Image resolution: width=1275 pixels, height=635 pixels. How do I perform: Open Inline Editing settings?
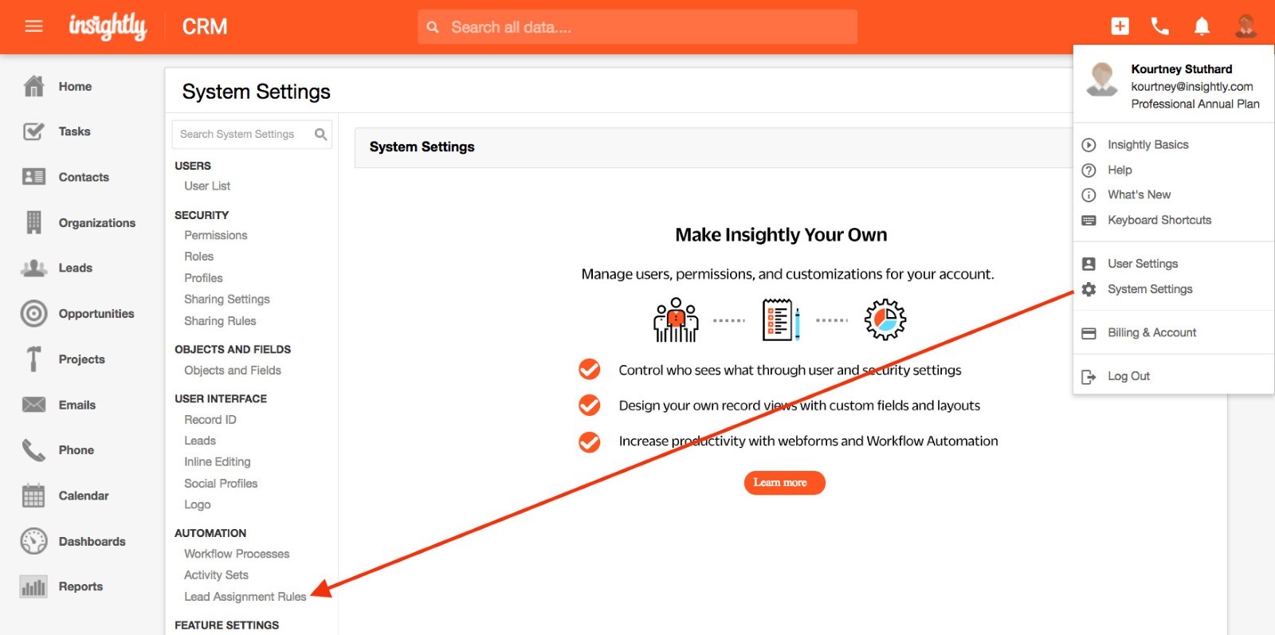coord(218,462)
